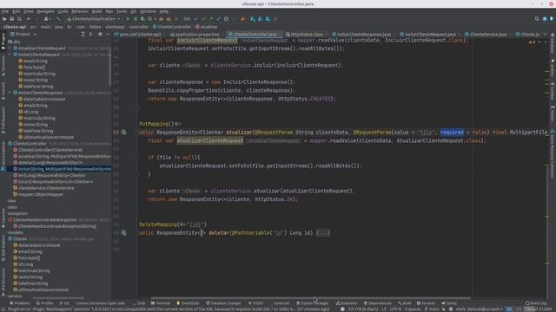Open the Endpoints tool window
The height and width of the screenshot is (312, 556).
click(x=347, y=303)
